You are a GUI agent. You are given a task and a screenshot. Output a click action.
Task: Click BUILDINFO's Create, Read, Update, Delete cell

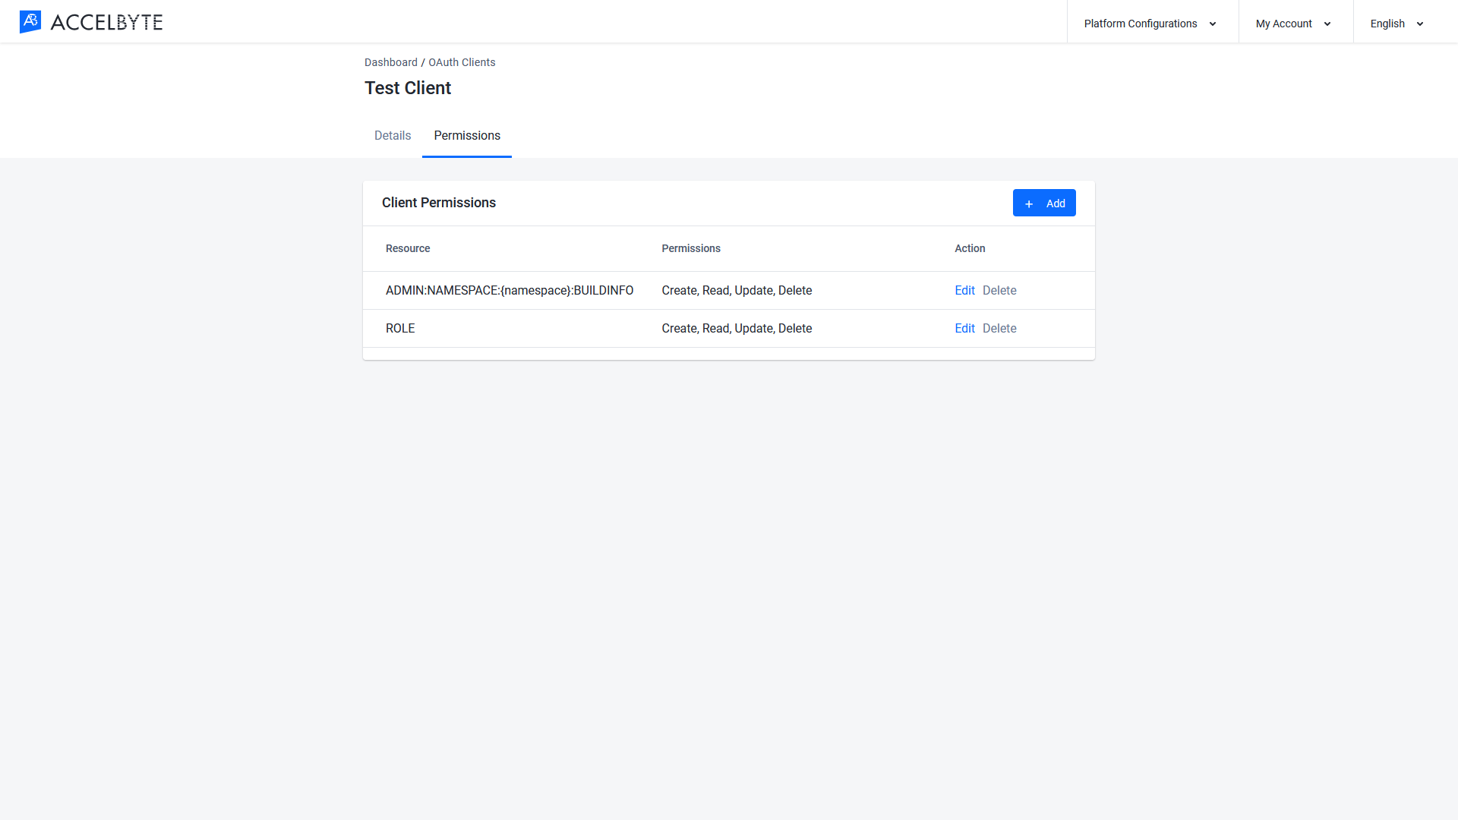pyautogui.click(x=737, y=291)
